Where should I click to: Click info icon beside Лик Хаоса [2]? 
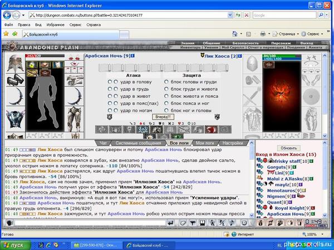pyautogui.click(x=240, y=56)
